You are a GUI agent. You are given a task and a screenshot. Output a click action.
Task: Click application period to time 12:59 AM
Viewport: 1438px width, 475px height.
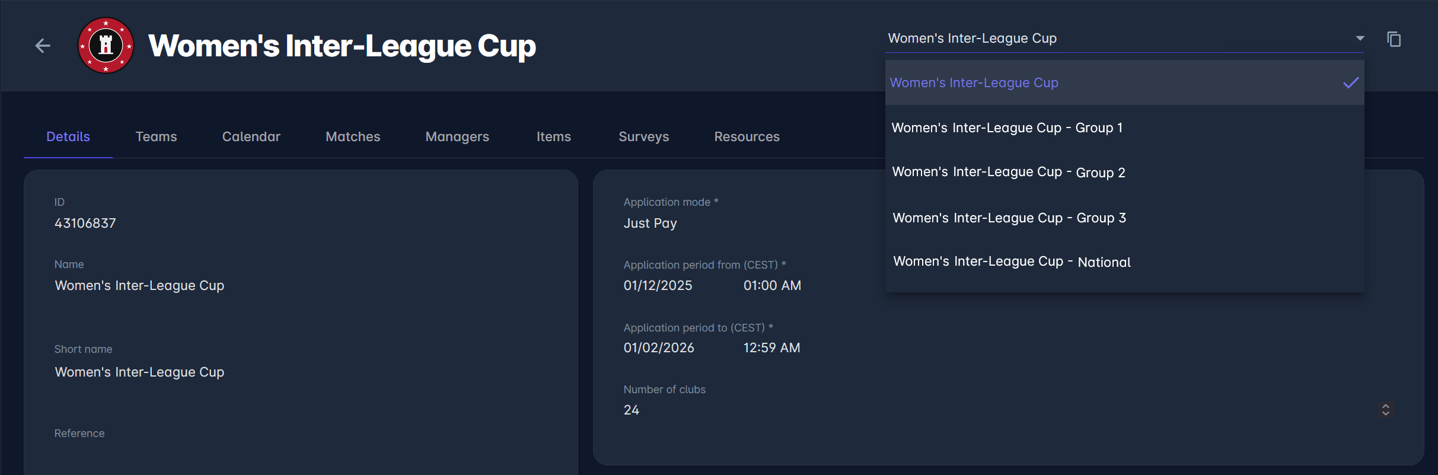tap(772, 348)
